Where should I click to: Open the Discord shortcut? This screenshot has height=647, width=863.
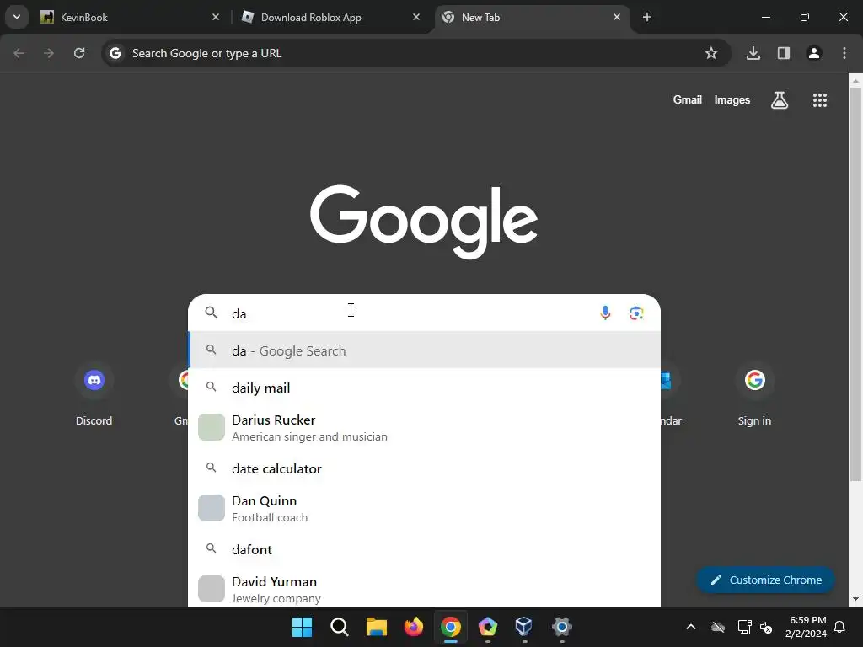point(94,394)
